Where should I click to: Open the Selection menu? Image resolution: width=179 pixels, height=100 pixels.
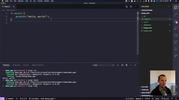tap(21, 1)
